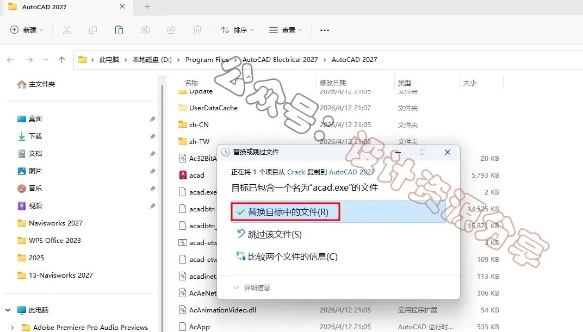Unpin 文档 using its pin icon
The height and width of the screenshot is (332, 583).
(x=152, y=154)
